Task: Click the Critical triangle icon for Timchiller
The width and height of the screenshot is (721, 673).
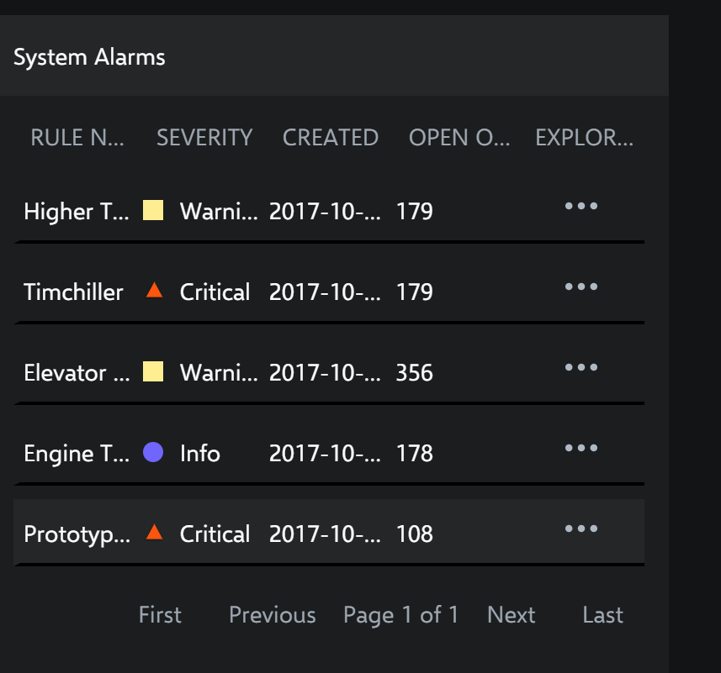Action: point(155,292)
